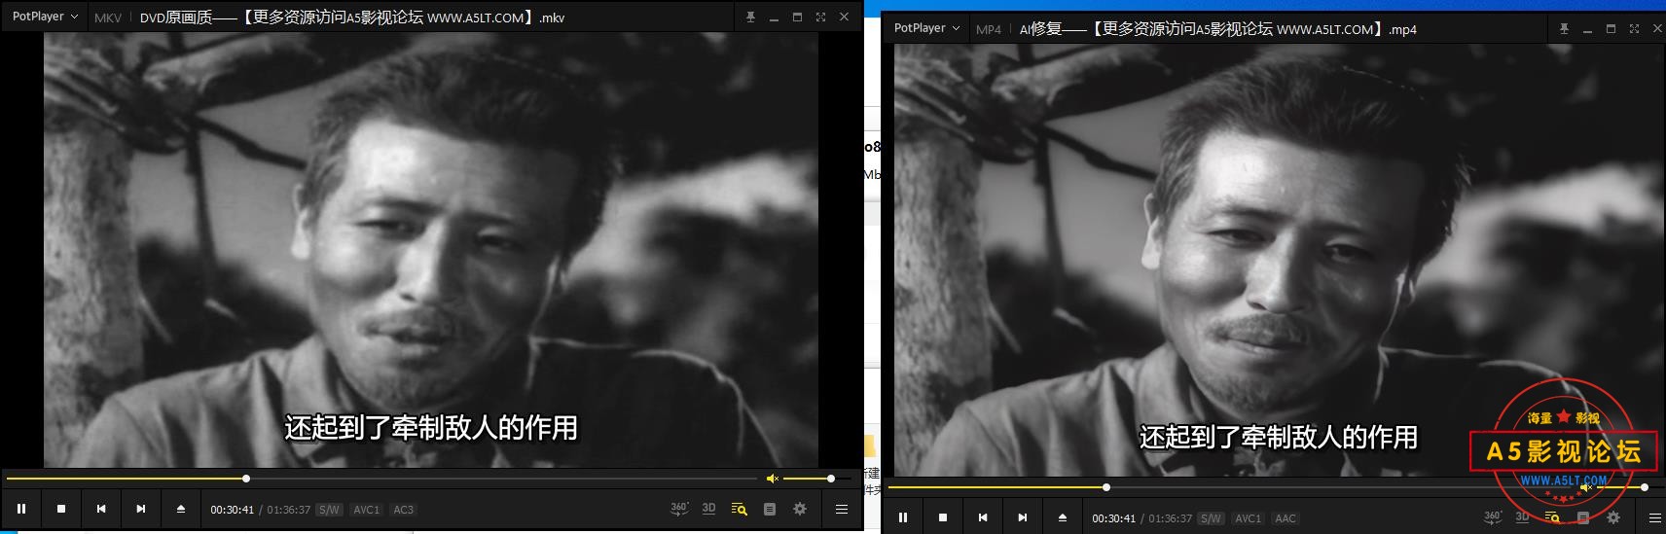Toggle 360° video mode in left player

679,508
